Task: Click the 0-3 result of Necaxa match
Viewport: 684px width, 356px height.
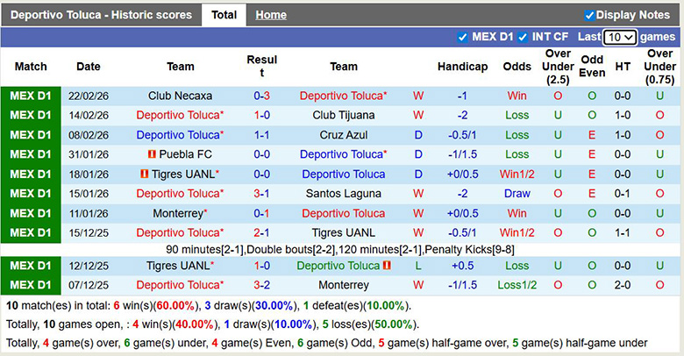Action: point(261,96)
